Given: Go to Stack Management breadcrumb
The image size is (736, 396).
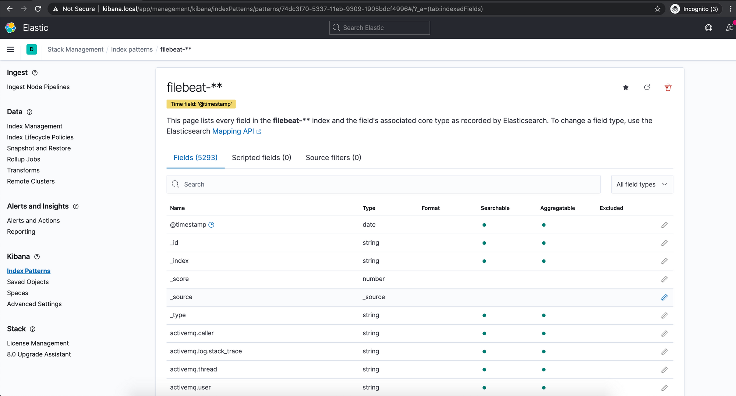Looking at the screenshot, I should click(75, 49).
